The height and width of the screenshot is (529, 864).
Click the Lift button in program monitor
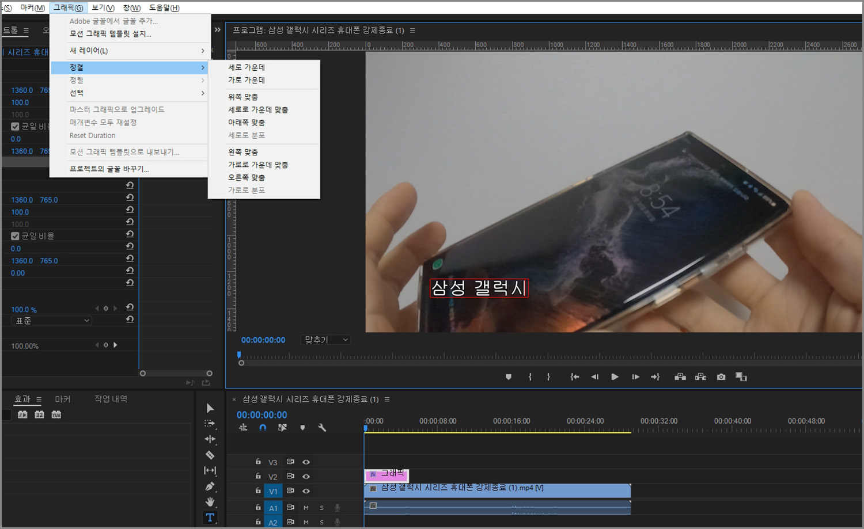[680, 377]
